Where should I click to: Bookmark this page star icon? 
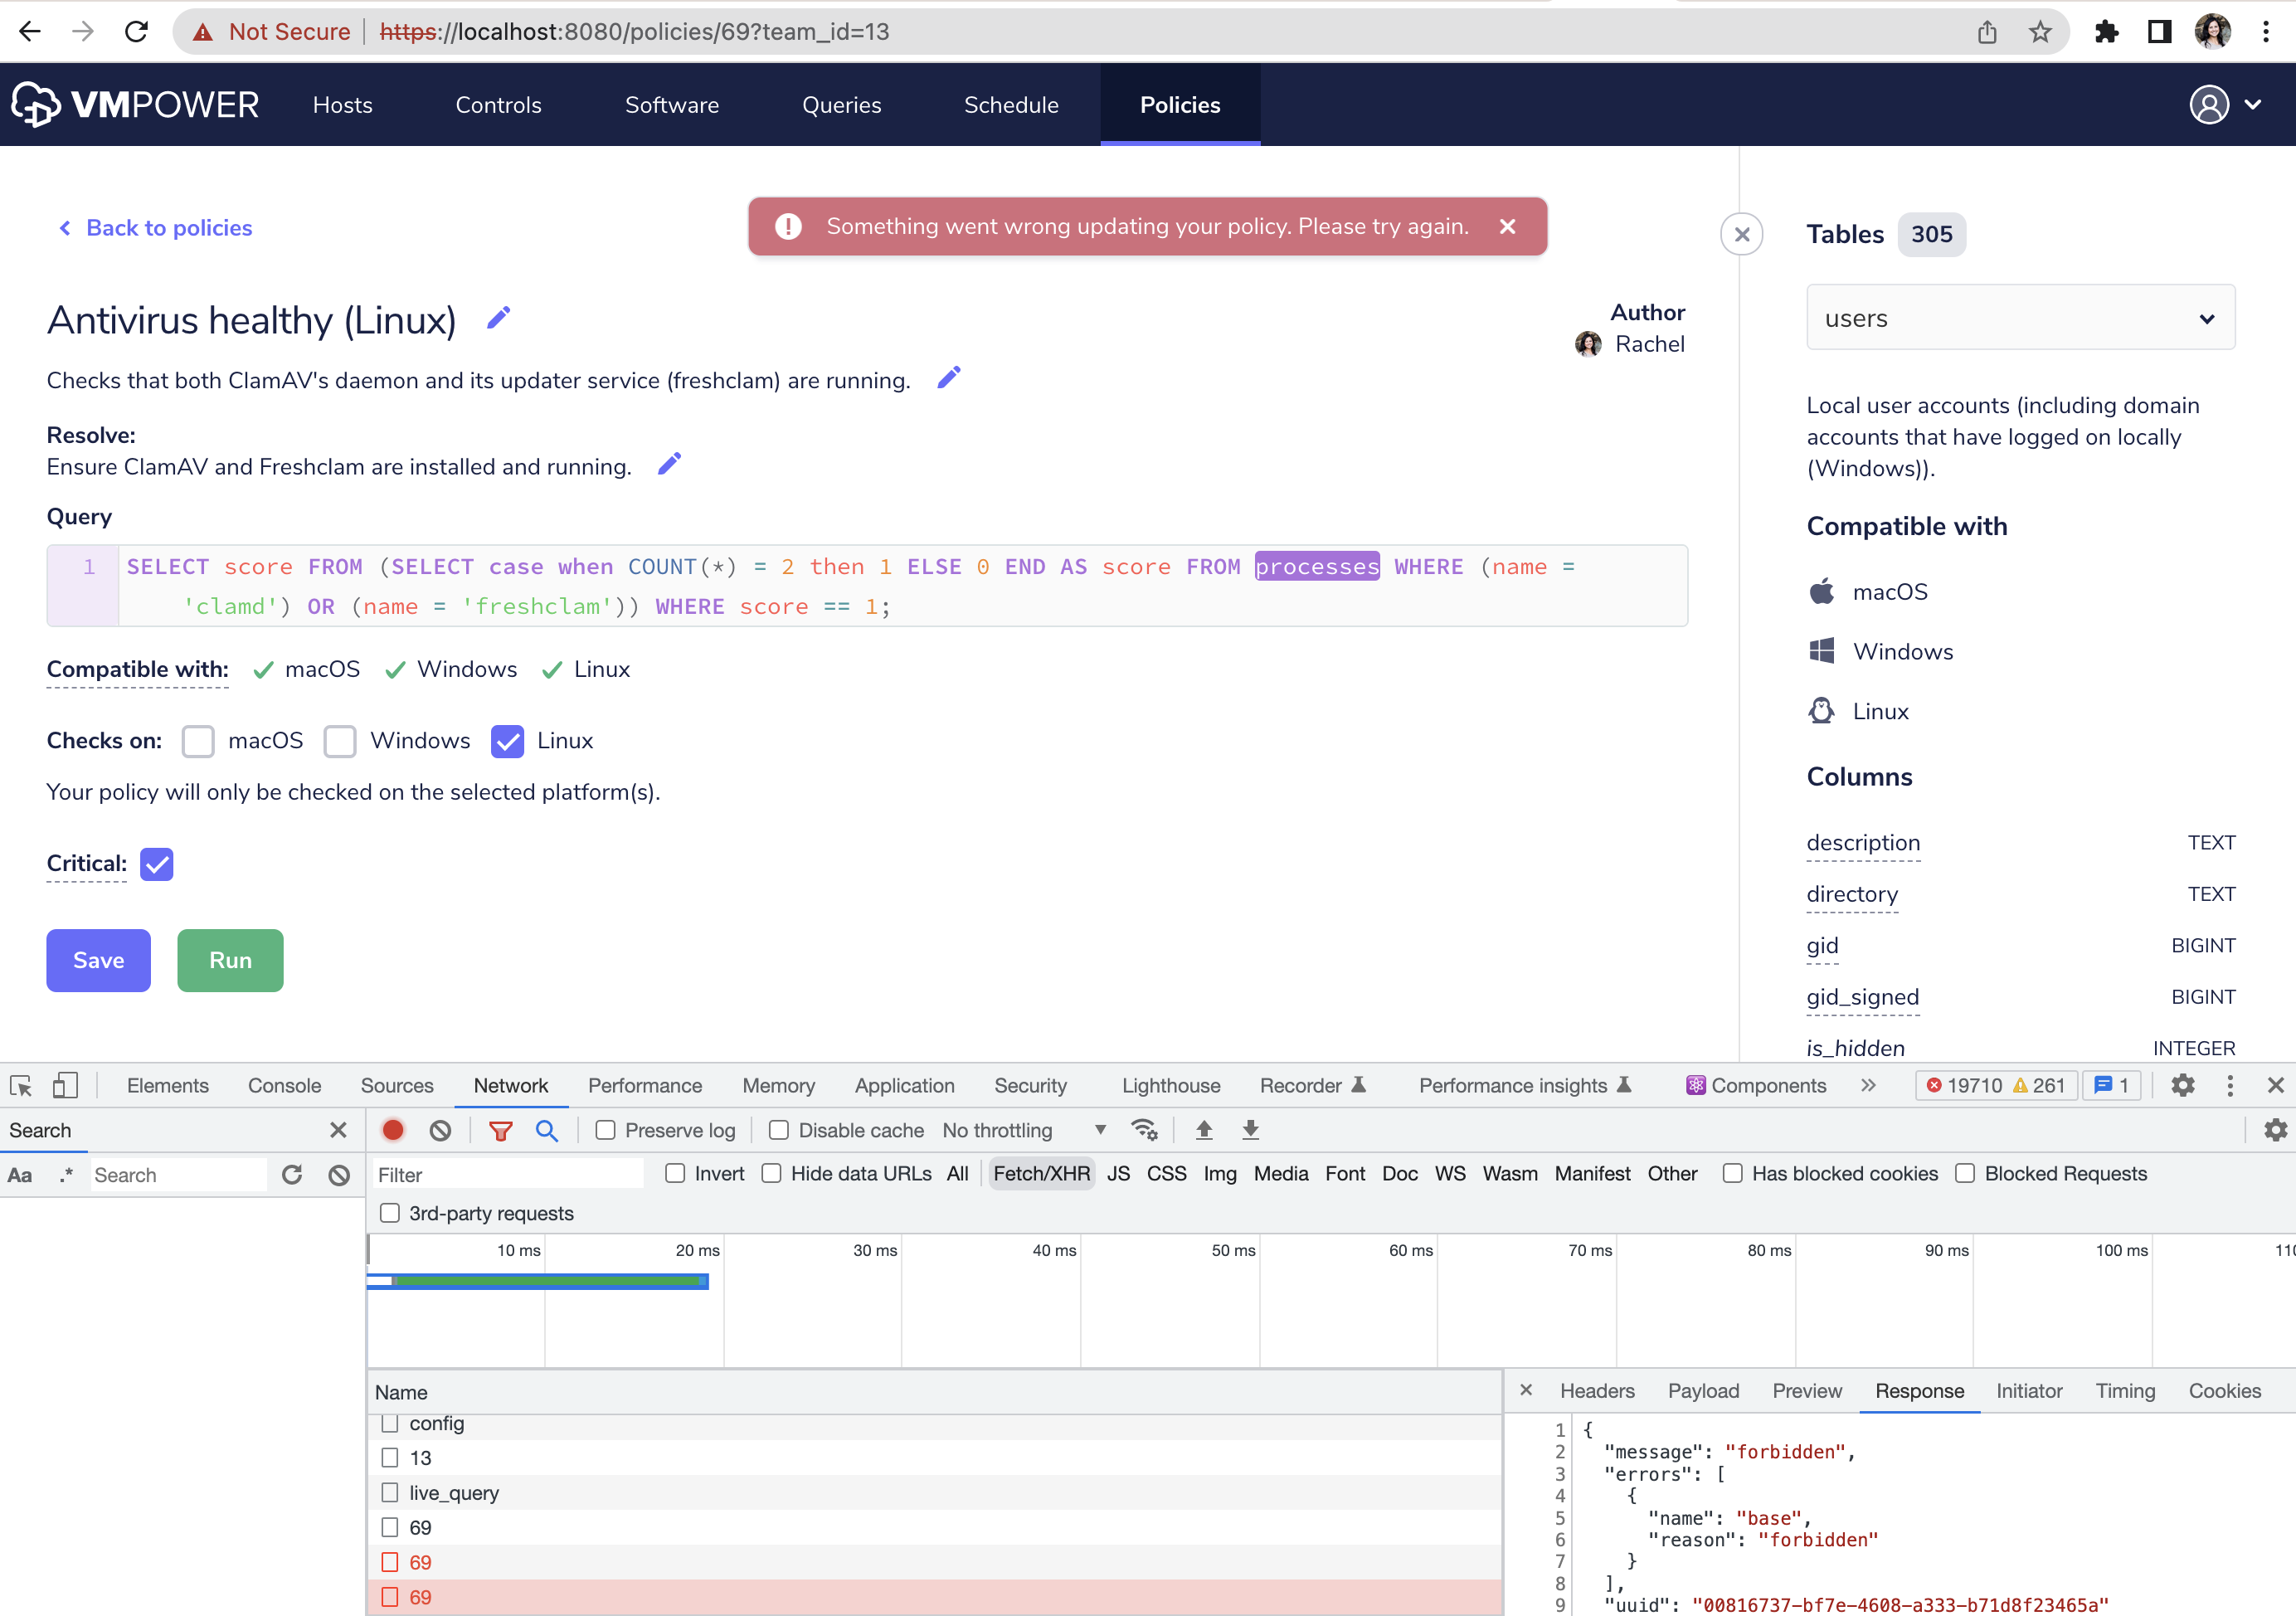tap(2040, 32)
